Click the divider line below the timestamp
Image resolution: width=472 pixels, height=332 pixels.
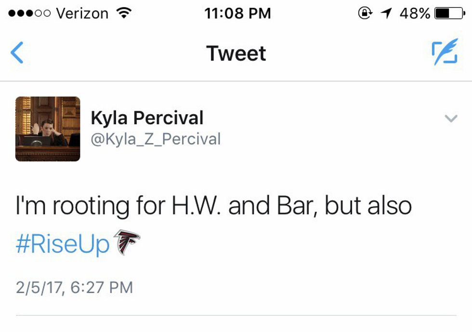(236, 316)
